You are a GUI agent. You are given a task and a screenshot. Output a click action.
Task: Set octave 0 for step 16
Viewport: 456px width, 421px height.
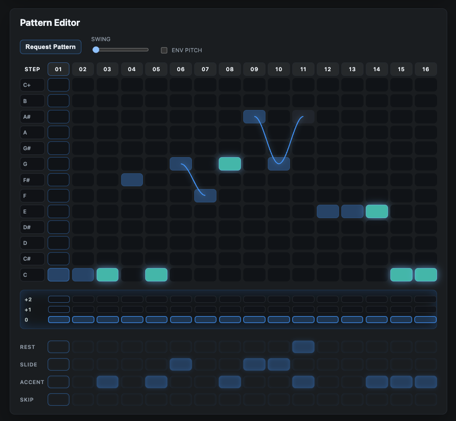coord(425,320)
